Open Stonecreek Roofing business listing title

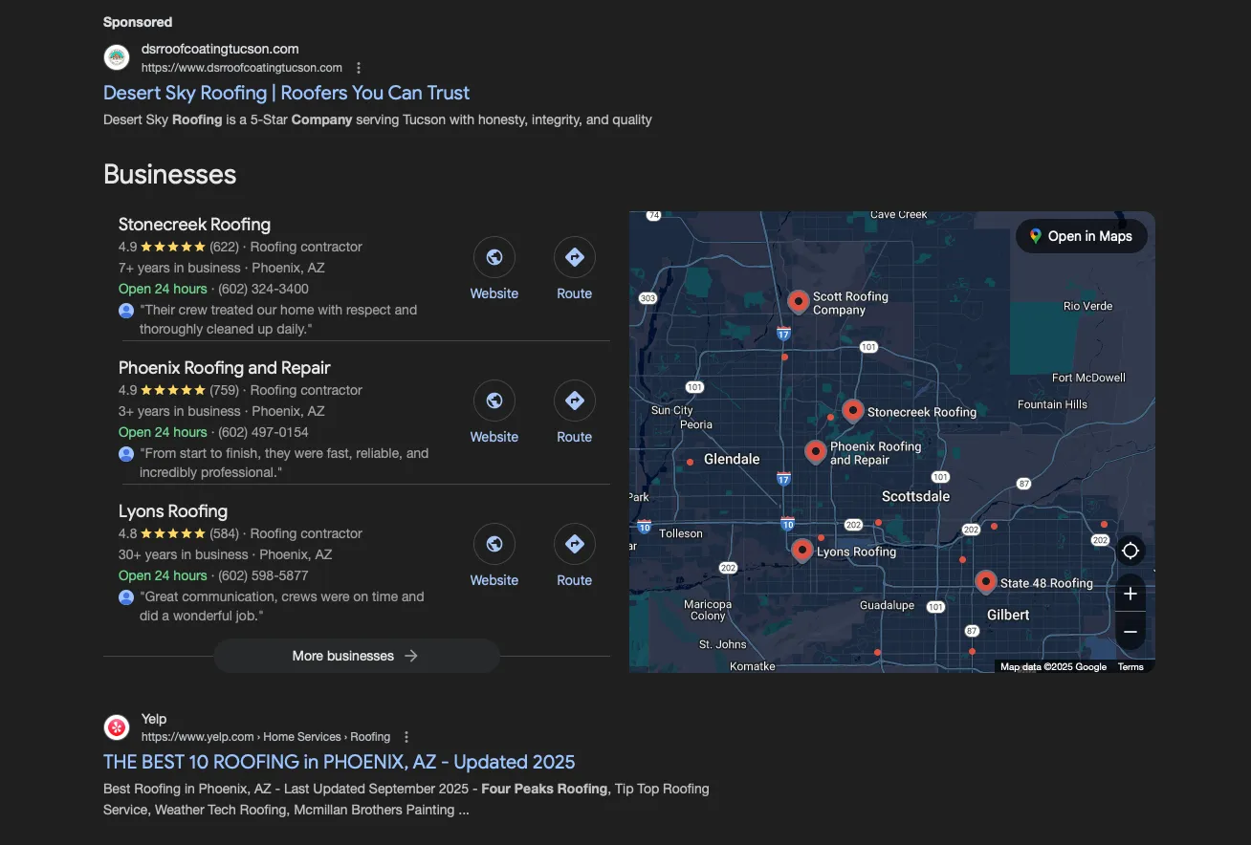(194, 225)
